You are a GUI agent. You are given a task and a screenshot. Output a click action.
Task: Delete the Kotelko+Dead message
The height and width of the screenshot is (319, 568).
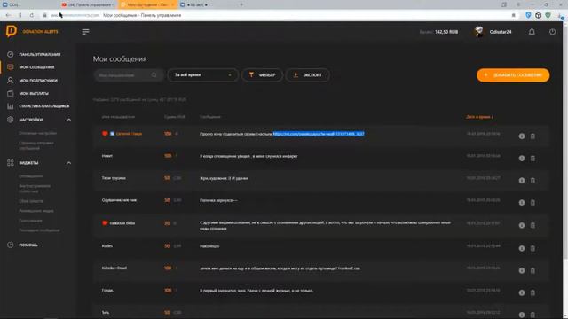pos(532,270)
